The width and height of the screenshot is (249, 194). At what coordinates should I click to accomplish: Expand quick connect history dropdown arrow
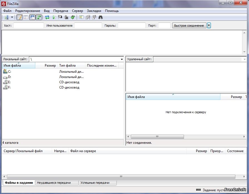tap(209, 26)
